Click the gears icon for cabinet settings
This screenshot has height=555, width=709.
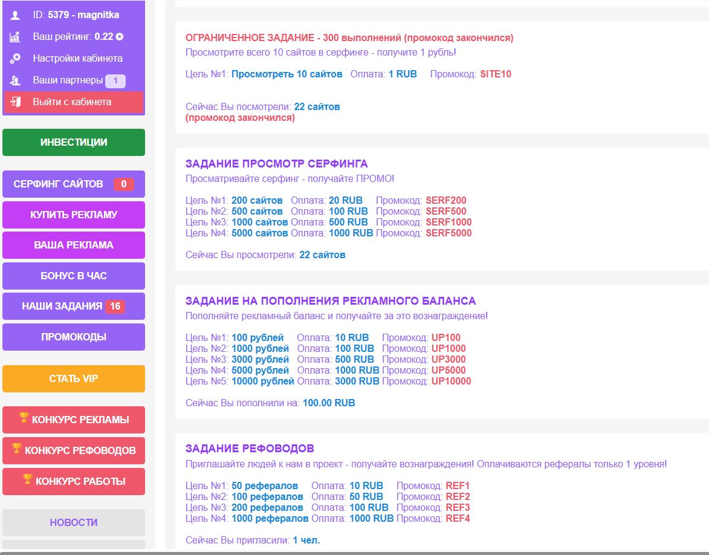click(15, 59)
